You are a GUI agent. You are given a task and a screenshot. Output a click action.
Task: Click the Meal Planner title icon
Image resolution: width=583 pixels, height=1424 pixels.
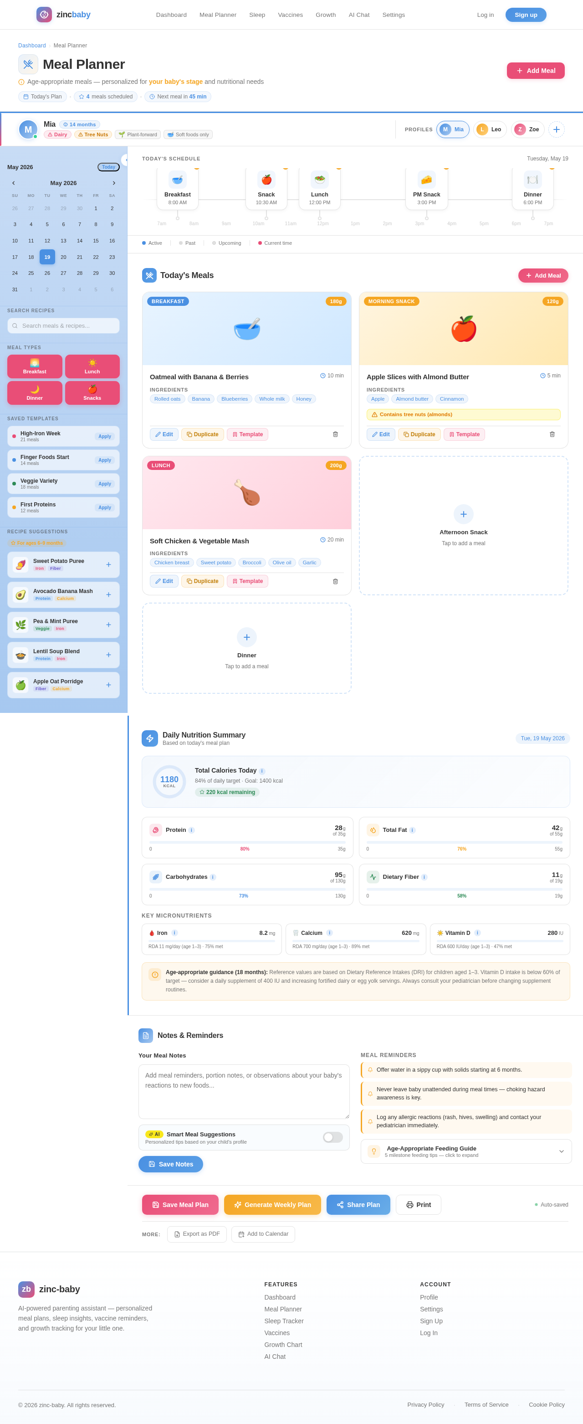(28, 64)
